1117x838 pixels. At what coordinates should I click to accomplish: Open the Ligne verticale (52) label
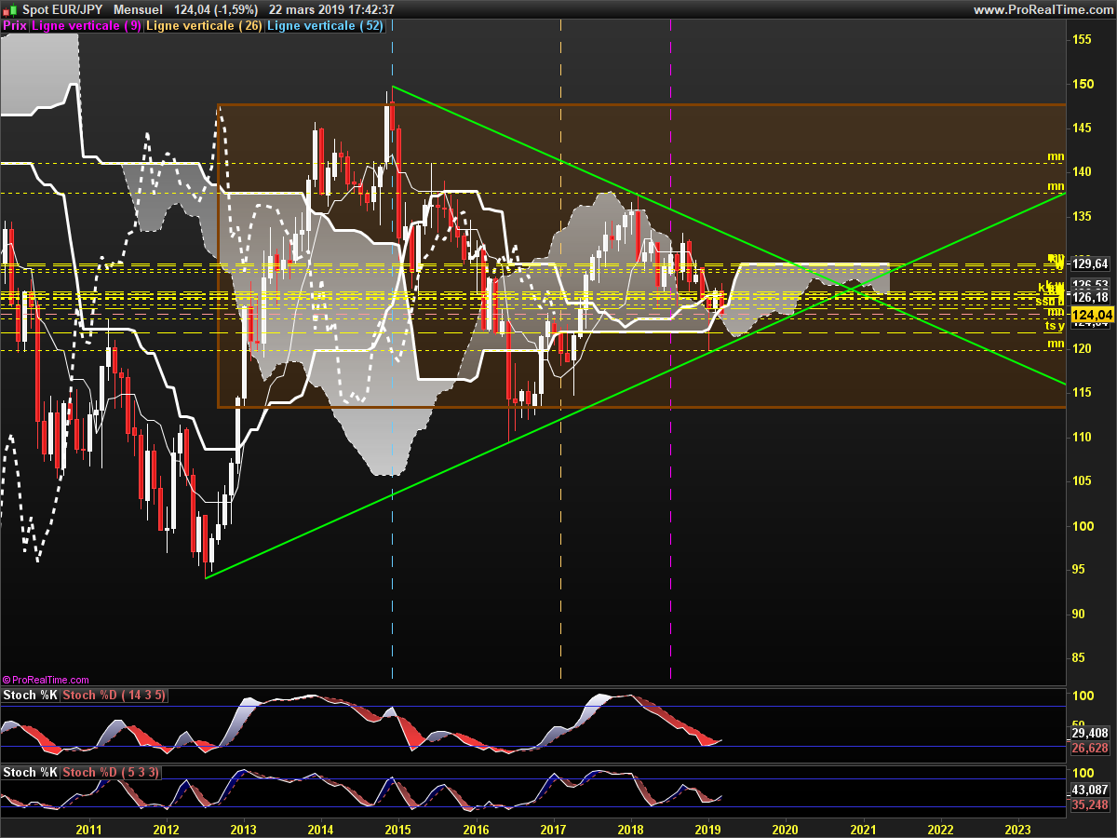pyautogui.click(x=325, y=26)
